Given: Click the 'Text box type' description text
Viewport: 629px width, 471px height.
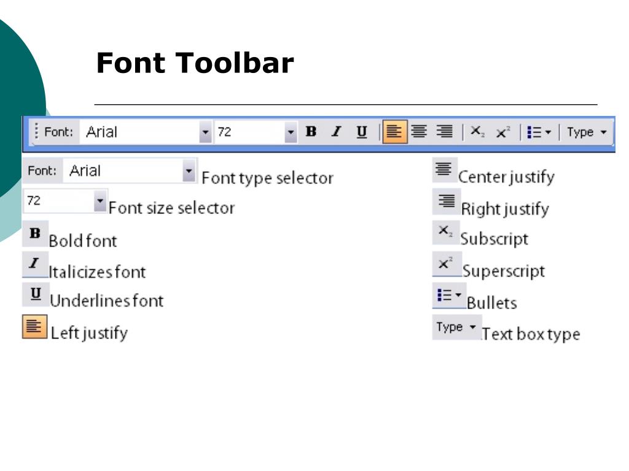Looking at the screenshot, I should tap(531, 334).
